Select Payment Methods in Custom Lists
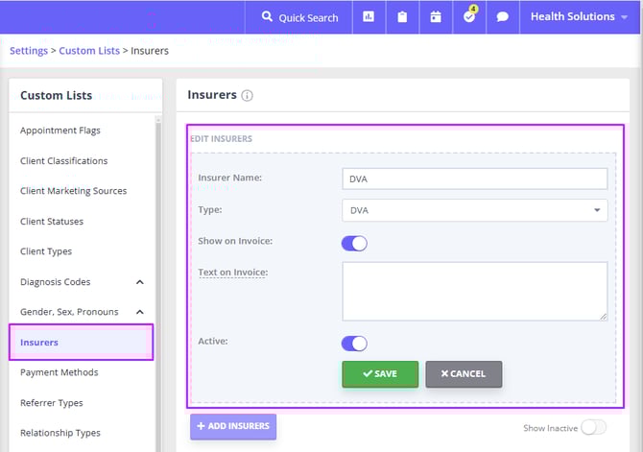The height and width of the screenshot is (452, 643). 59,372
